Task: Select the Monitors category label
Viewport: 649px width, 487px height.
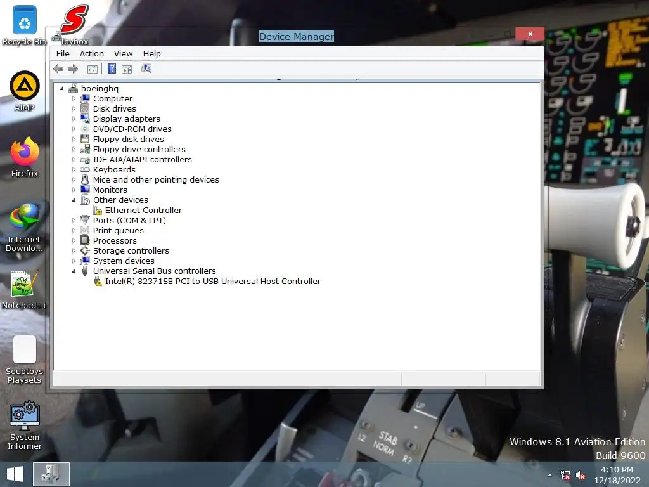Action: 110,190
